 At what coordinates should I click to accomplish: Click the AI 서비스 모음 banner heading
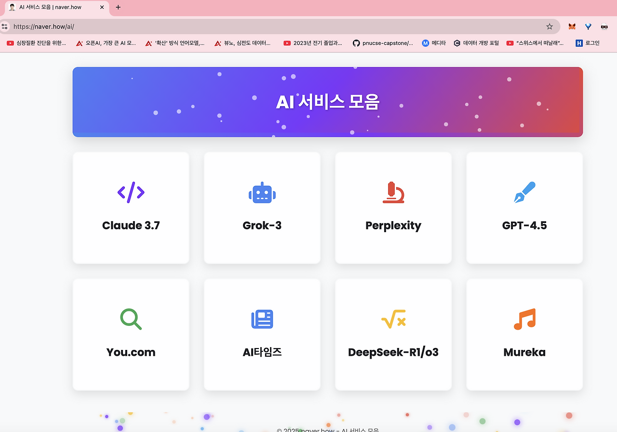[328, 102]
